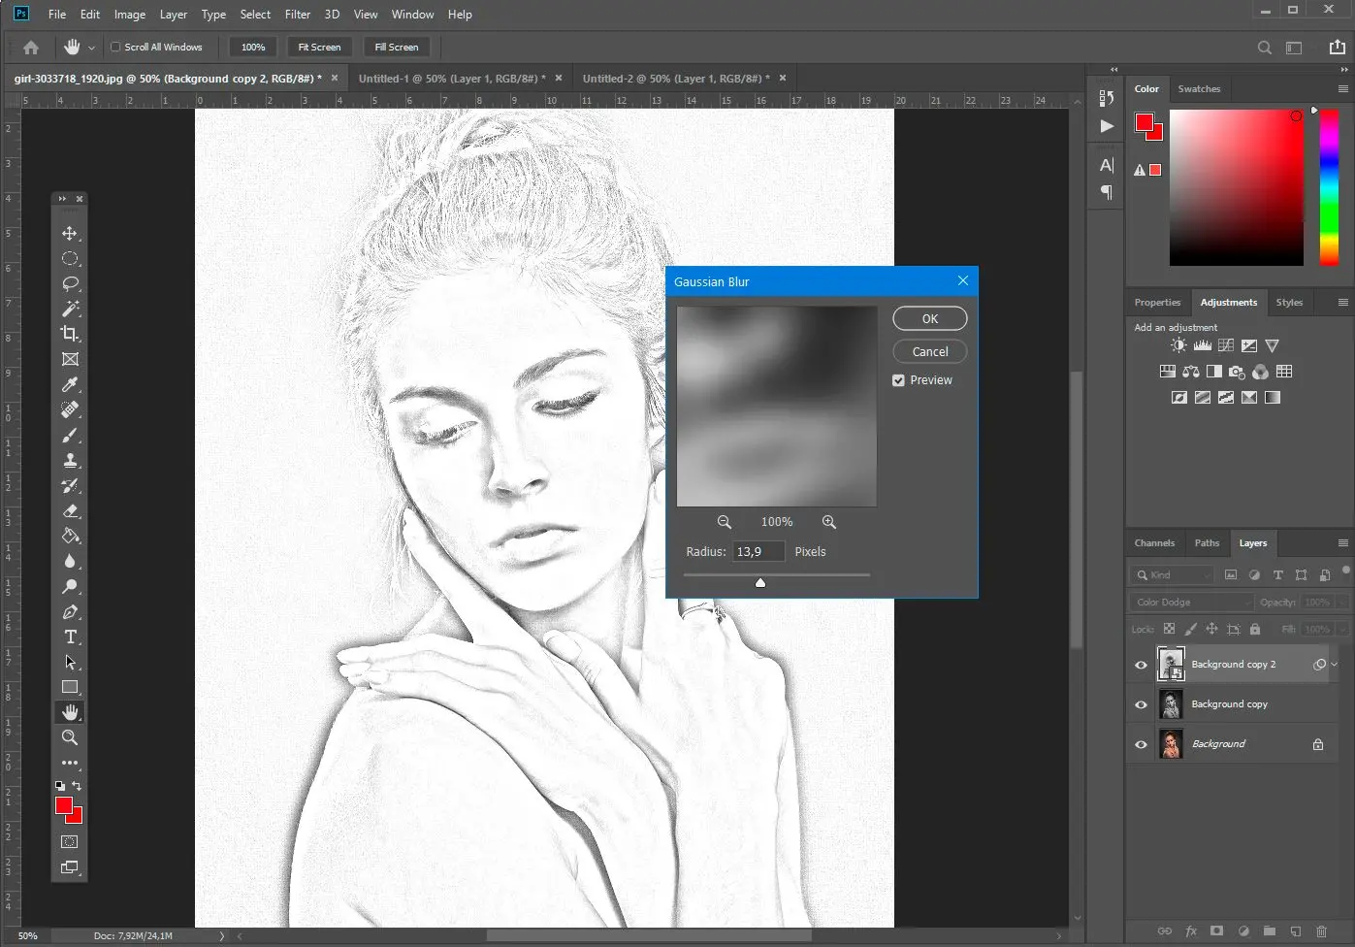Screen dimensions: 1355x947
Task: Confirm Gaussian Blur with OK
Action: [928, 318]
